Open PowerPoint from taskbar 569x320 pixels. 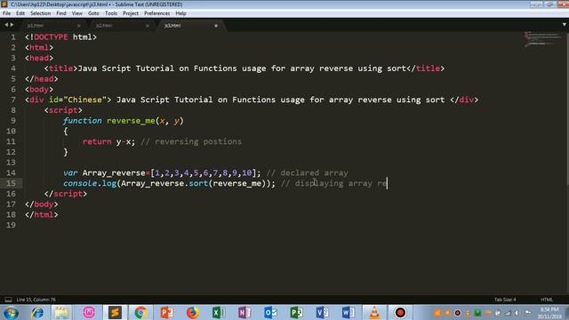click(166, 313)
